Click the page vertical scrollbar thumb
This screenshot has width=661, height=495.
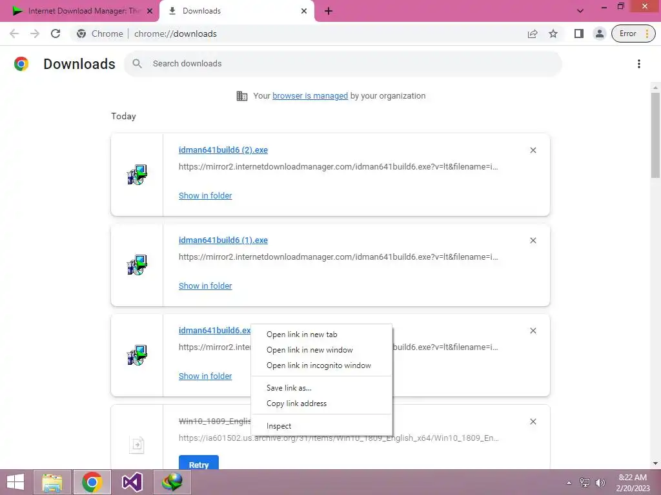[x=655, y=135]
